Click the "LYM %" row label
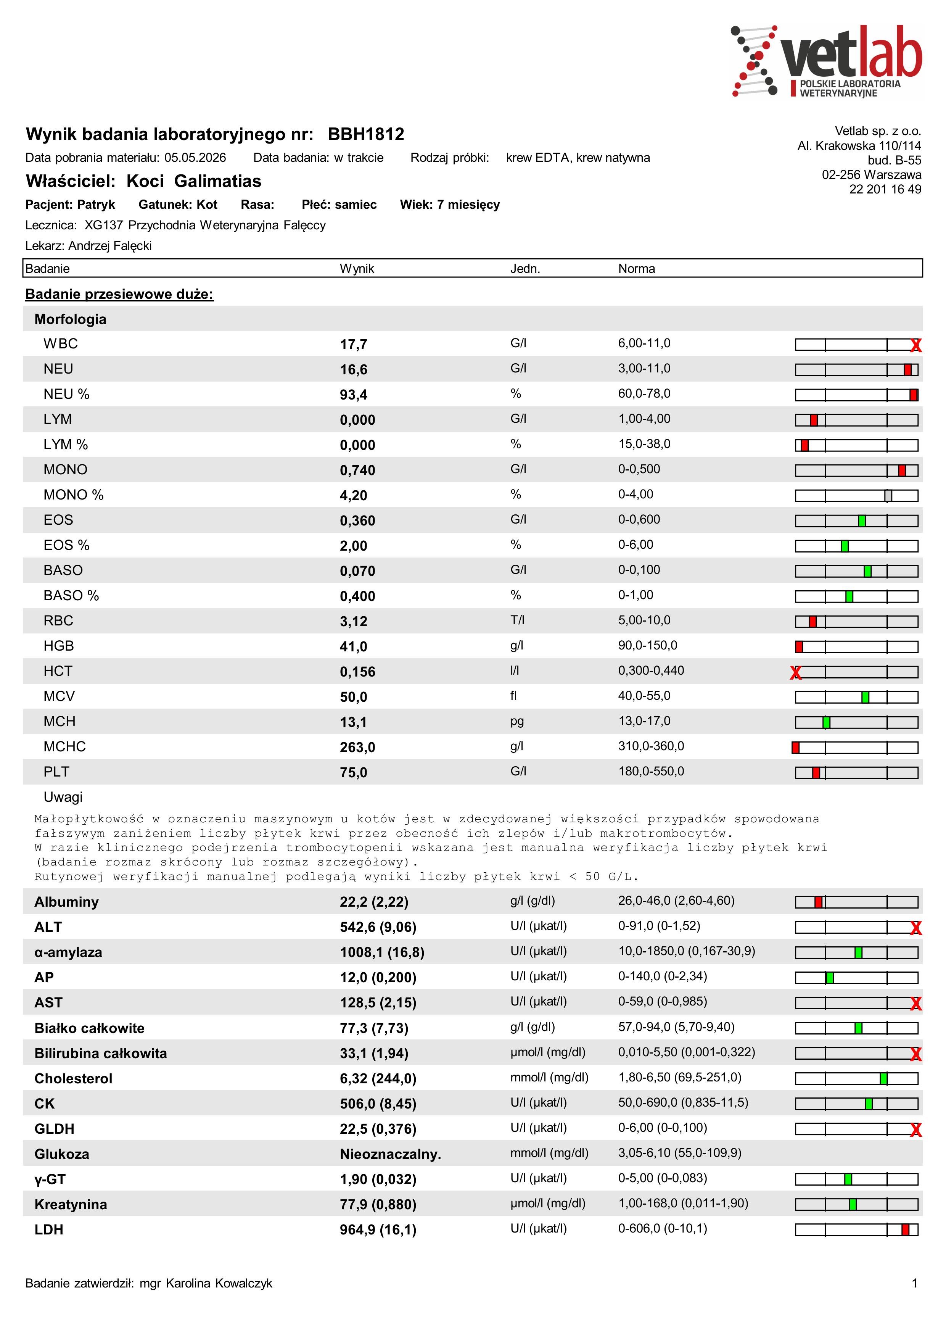Image resolution: width=946 pixels, height=1339 pixels. [66, 445]
